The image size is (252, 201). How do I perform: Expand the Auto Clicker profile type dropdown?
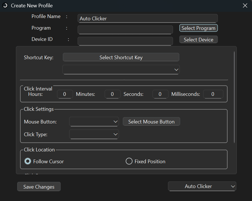pos(202,186)
